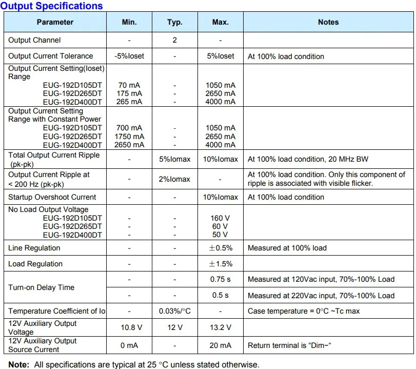Click the '5%Iomax' typical ripple value
The width and height of the screenshot is (416, 369).
(174, 159)
